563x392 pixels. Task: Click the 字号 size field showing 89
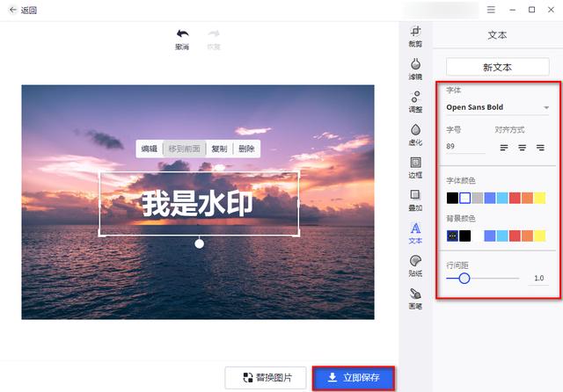tap(465, 146)
